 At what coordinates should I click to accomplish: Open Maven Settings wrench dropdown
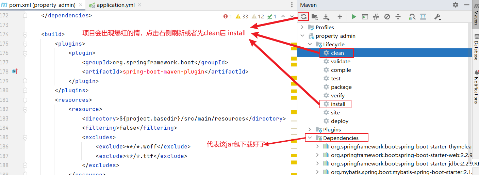pos(438,17)
